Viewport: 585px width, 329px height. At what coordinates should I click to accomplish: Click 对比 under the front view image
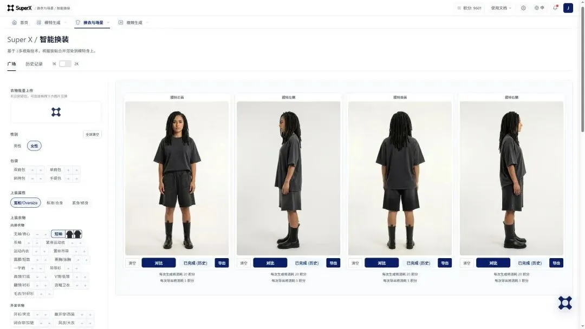pos(159,263)
